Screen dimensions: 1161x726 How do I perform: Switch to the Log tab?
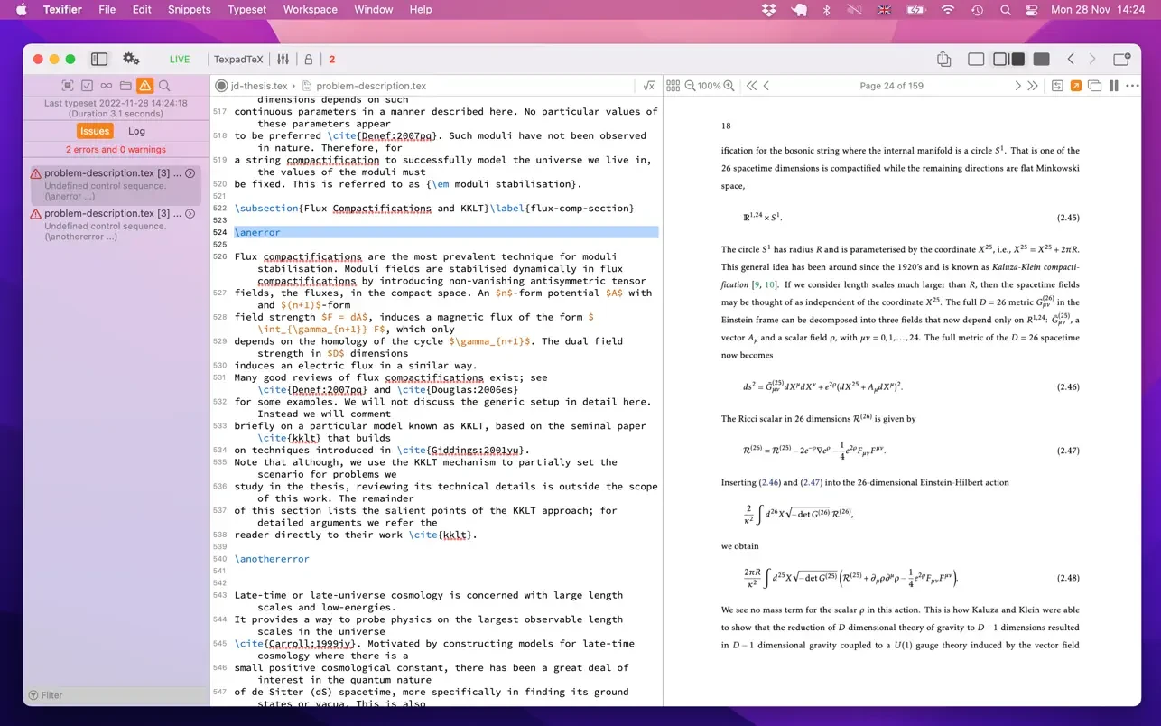tap(135, 130)
